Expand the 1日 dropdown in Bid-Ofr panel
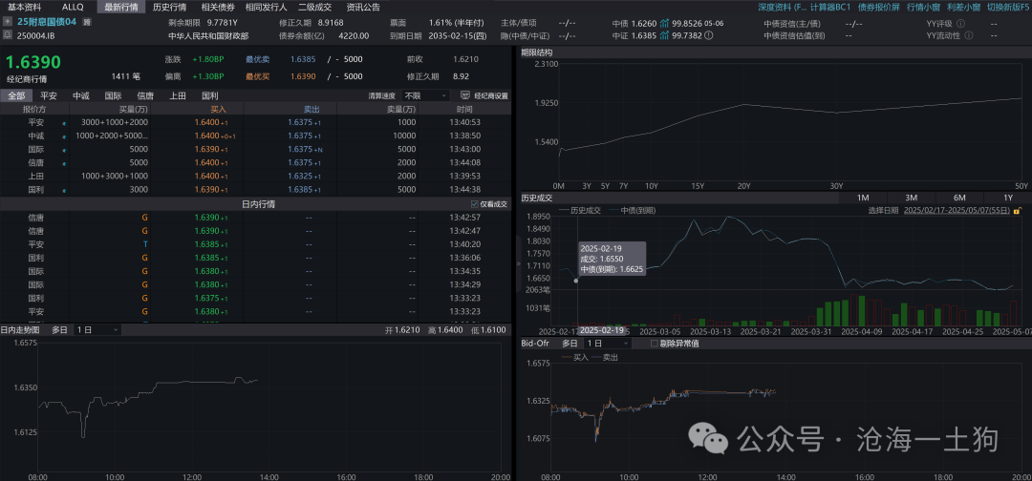Viewport: 1032px width, 481px height. (607, 343)
